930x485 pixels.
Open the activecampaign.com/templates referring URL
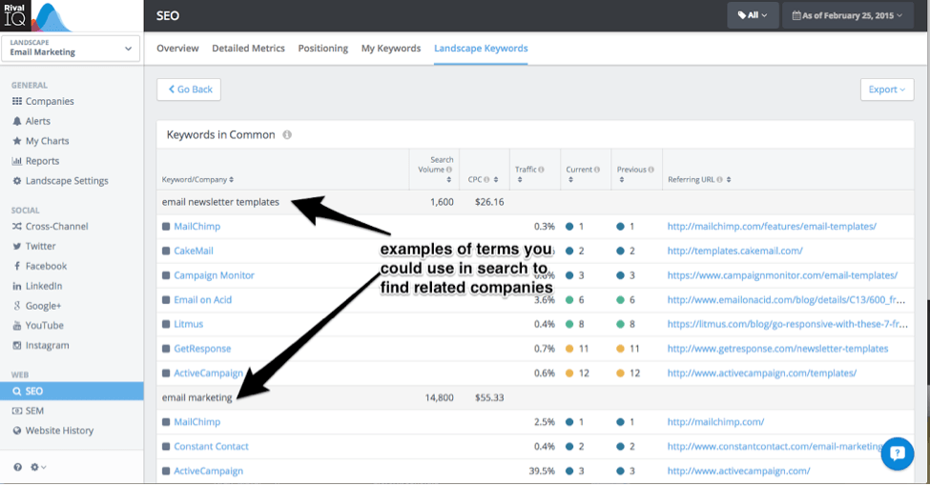point(761,374)
